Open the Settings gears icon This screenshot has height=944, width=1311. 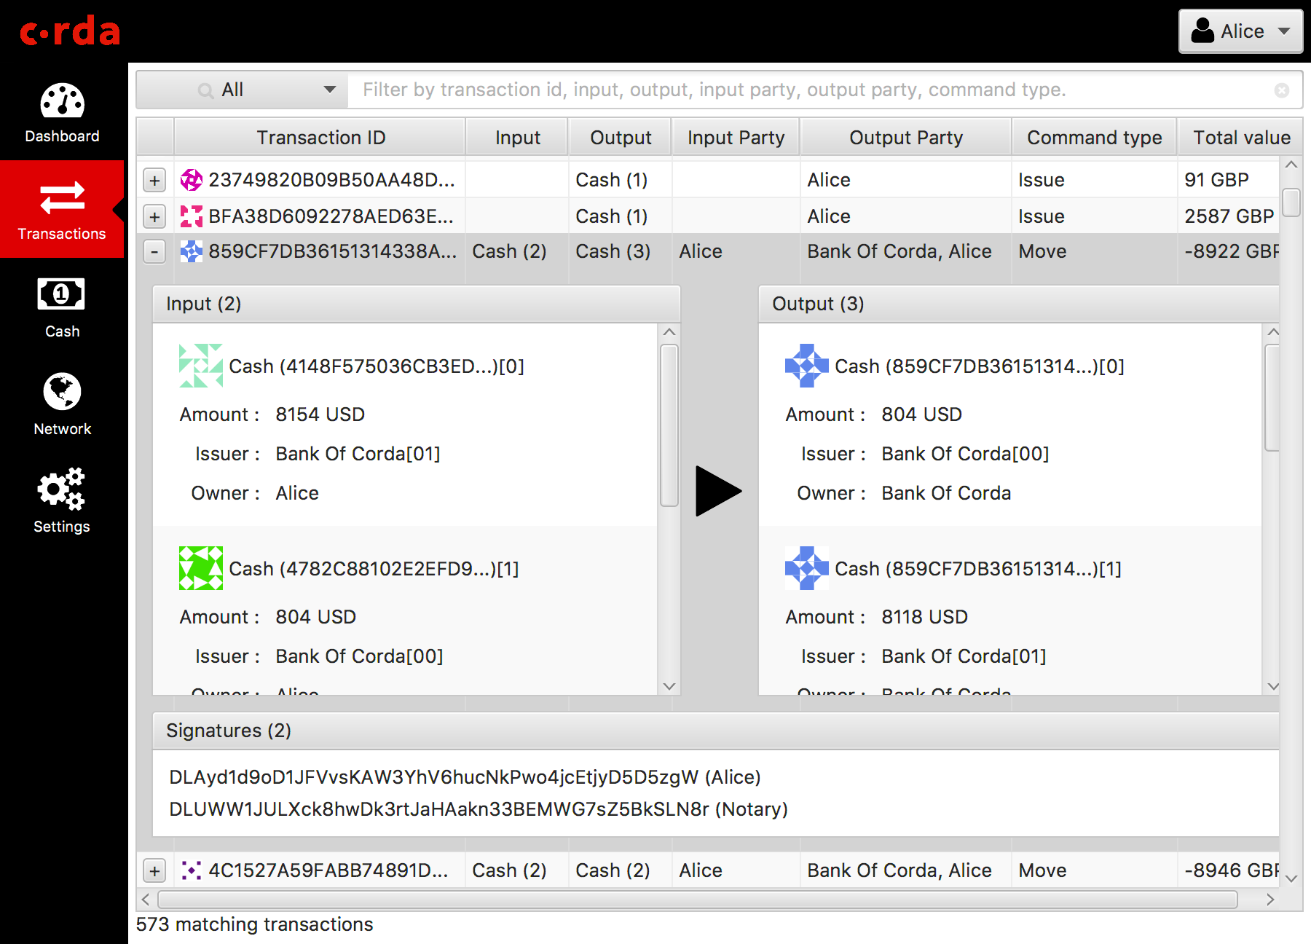click(x=61, y=488)
